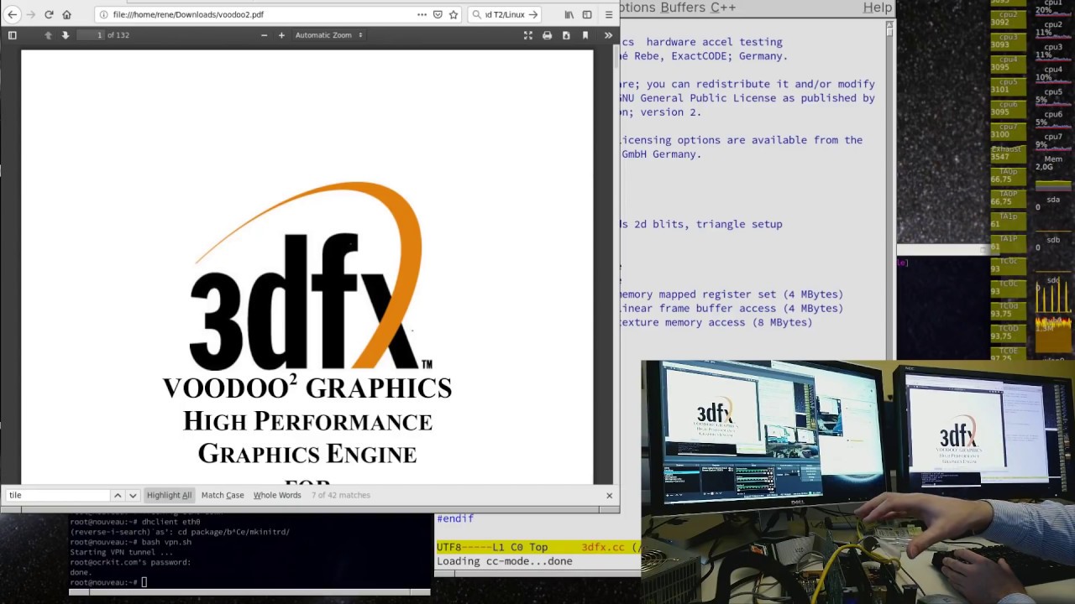
Task: Click the find field containing 'tile'
Action: click(x=57, y=495)
